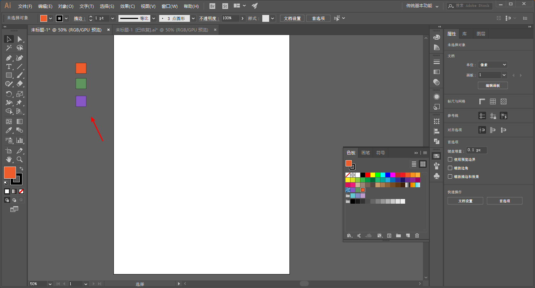
Task: Click the 编辑画板 button
Action: (x=493, y=85)
